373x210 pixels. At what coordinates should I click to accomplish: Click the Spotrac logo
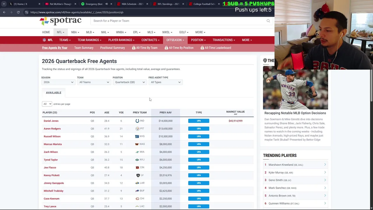coord(60,21)
